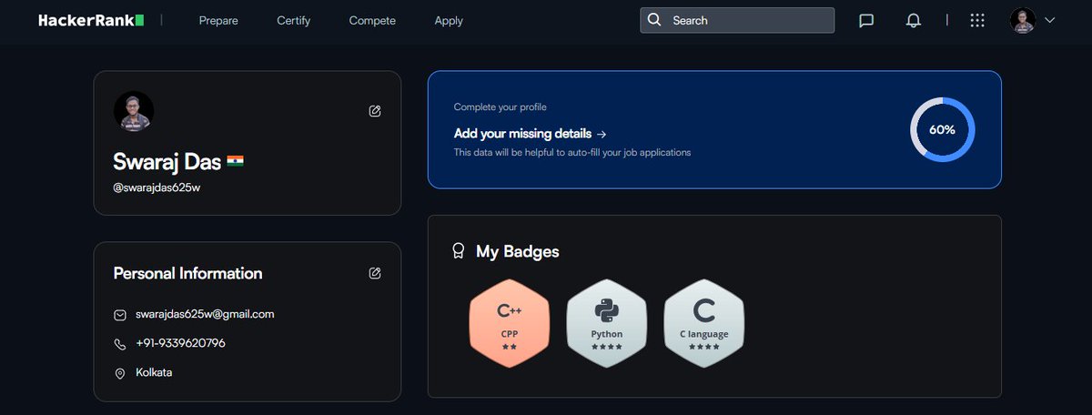Image resolution: width=1092 pixels, height=415 pixels.
Task: Open the C language badge
Action: pos(703,321)
